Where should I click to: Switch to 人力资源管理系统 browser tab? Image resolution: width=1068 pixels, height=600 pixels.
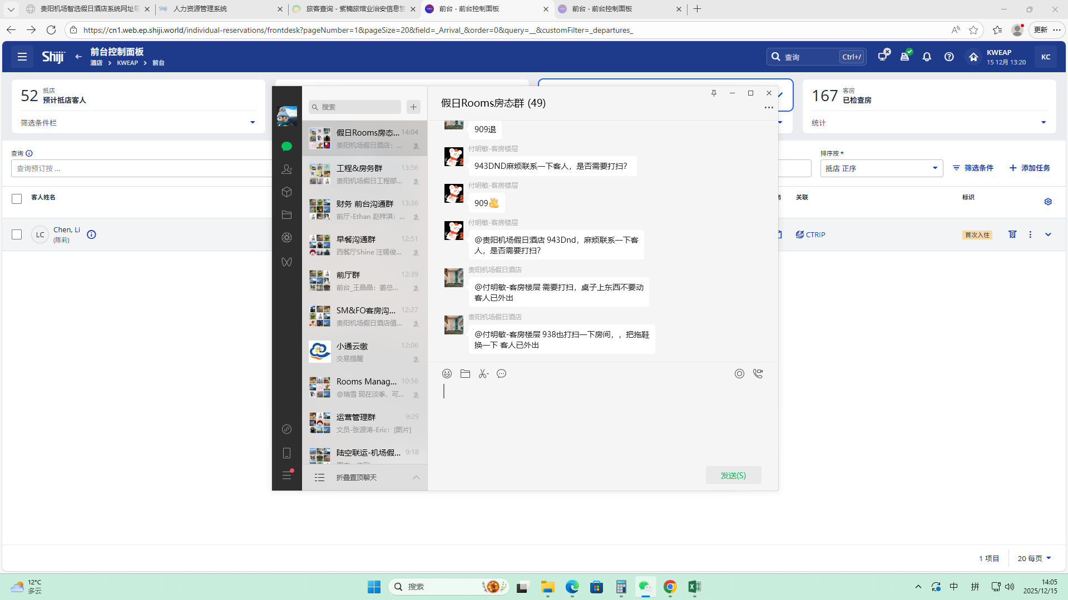[x=200, y=9]
